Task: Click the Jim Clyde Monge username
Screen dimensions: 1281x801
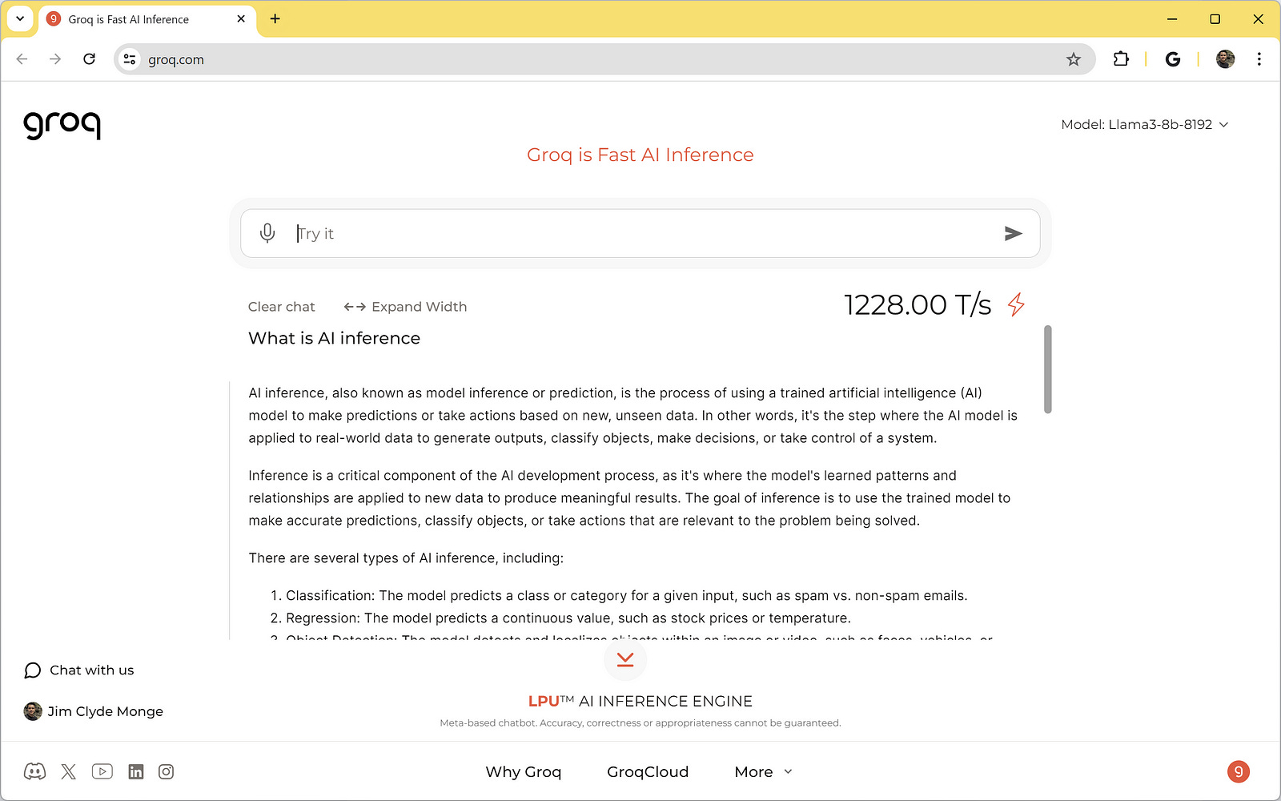Action: click(106, 711)
